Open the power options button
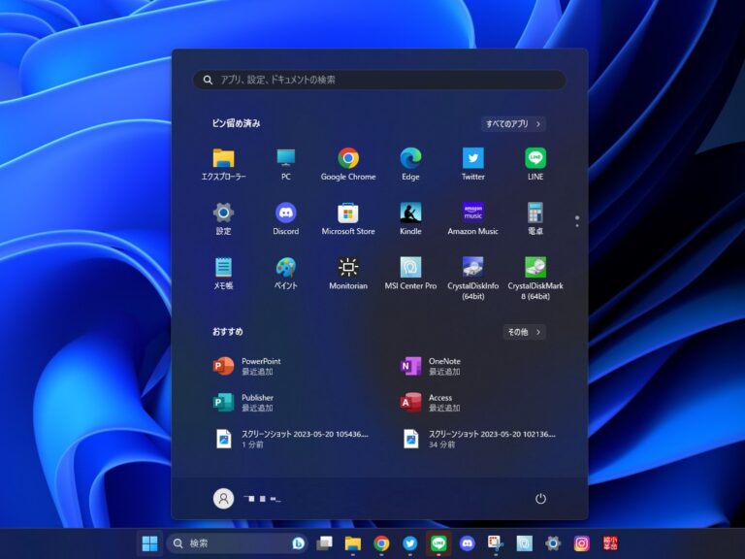The width and height of the screenshot is (745, 559). 540,499
